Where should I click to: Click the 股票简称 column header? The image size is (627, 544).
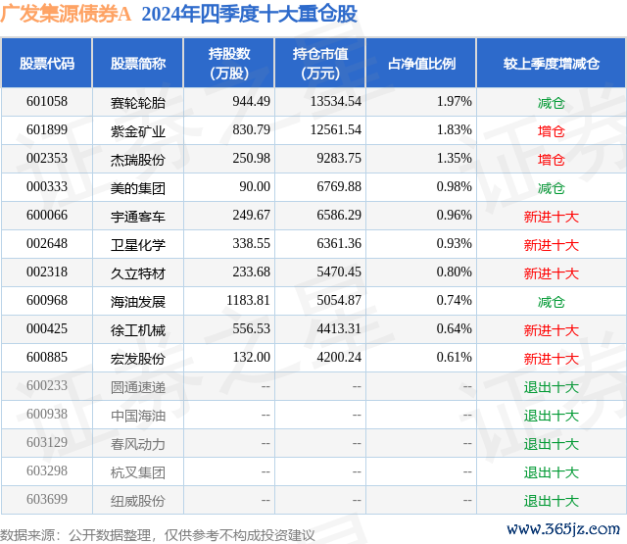[x=138, y=63]
